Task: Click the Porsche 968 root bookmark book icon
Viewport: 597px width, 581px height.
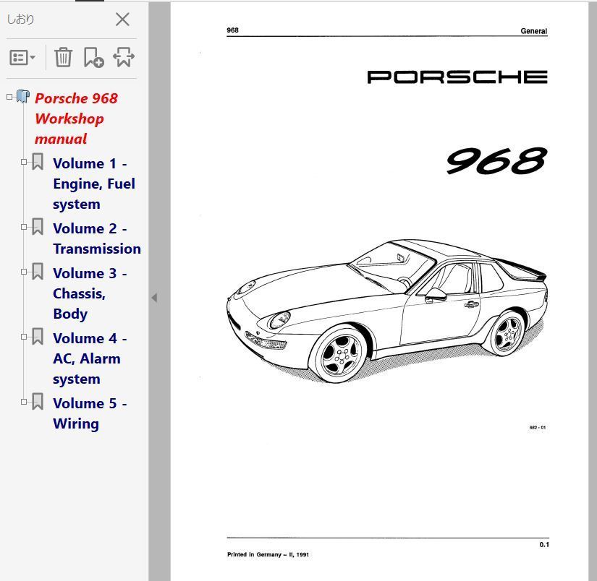Action: 23,97
